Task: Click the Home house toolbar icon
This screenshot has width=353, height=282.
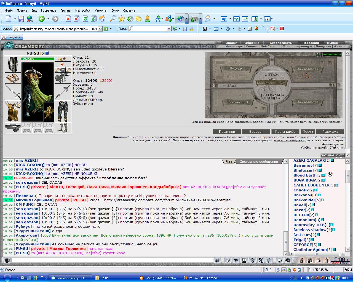Action: (102, 19)
